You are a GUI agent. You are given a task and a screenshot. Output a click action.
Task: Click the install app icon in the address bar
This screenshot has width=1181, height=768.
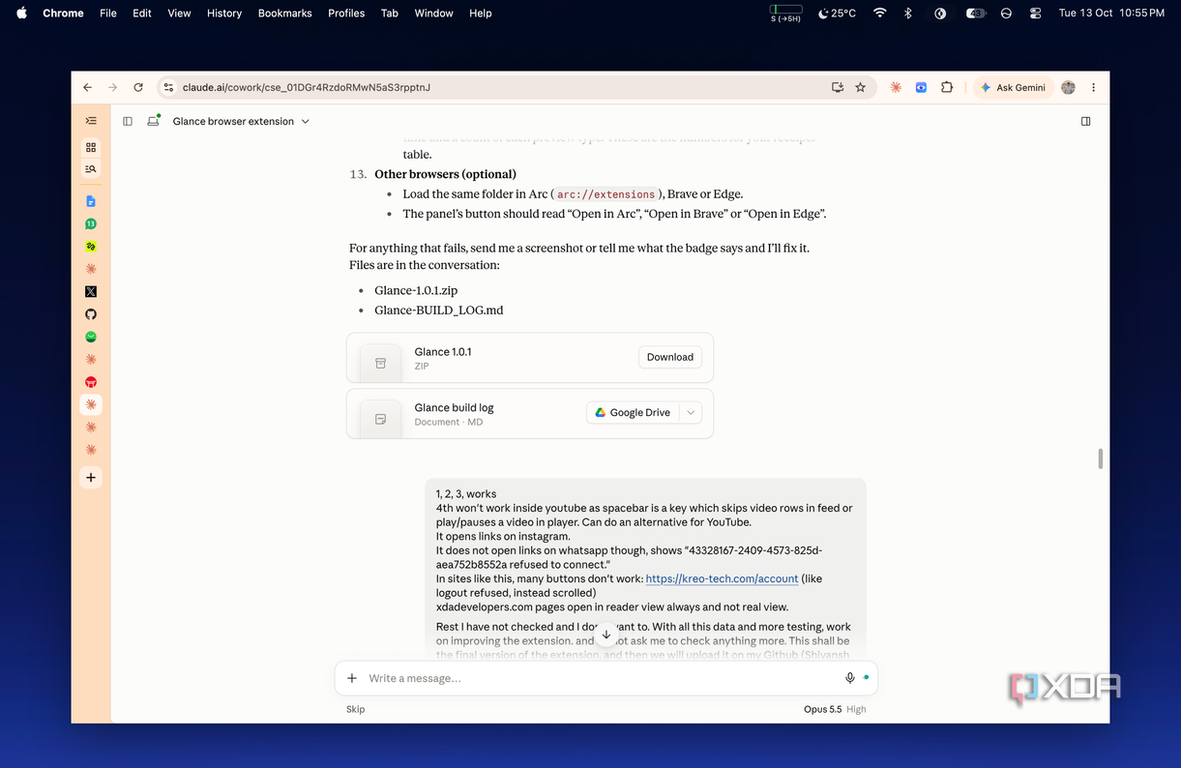pyautogui.click(x=838, y=87)
